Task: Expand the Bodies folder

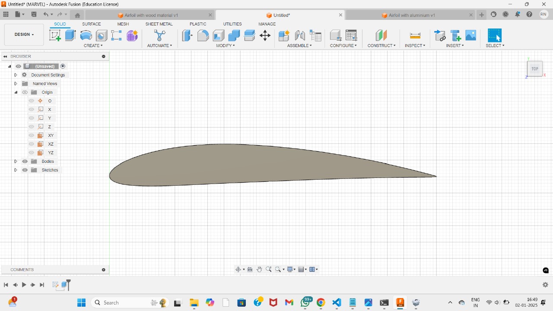Action: [16, 162]
